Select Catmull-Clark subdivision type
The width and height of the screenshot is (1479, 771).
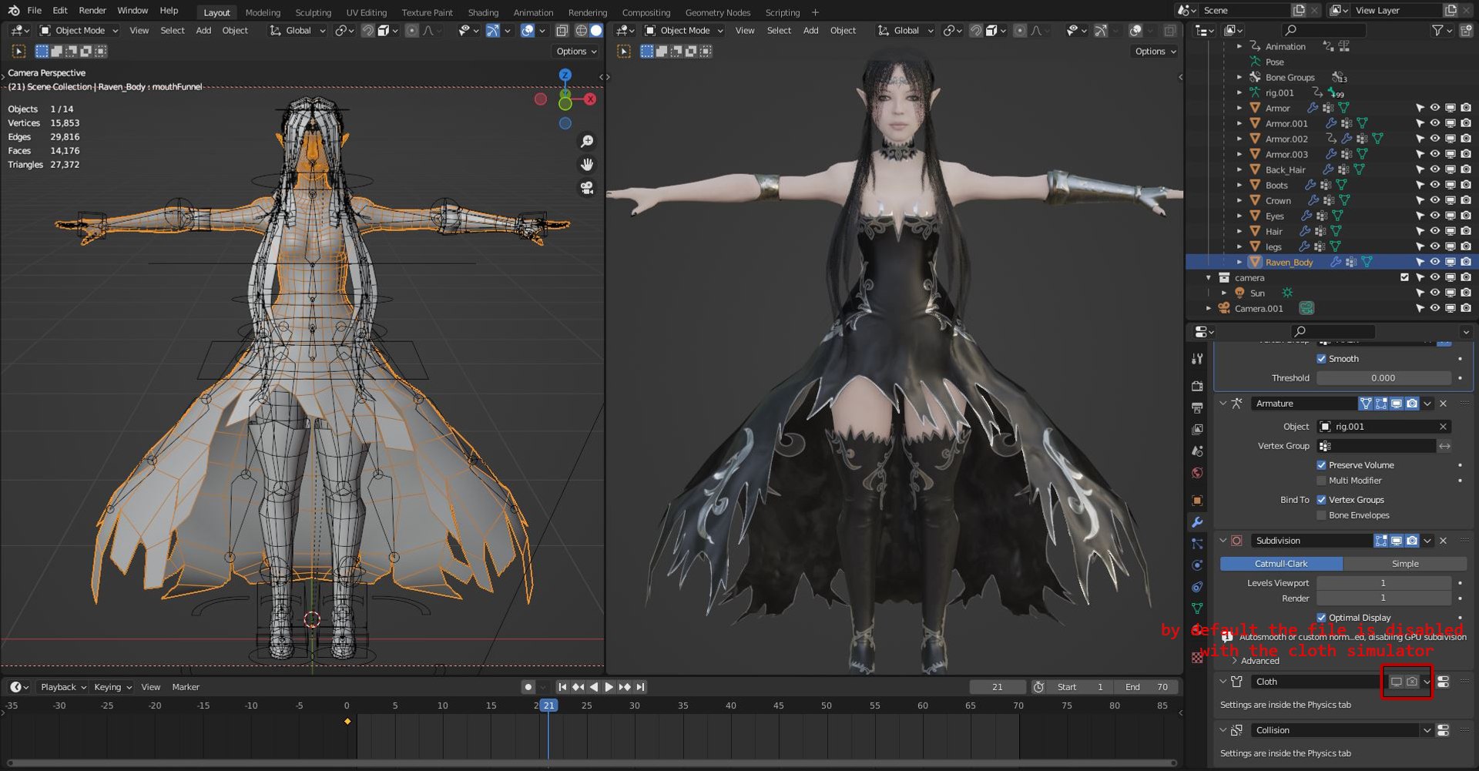1281,564
